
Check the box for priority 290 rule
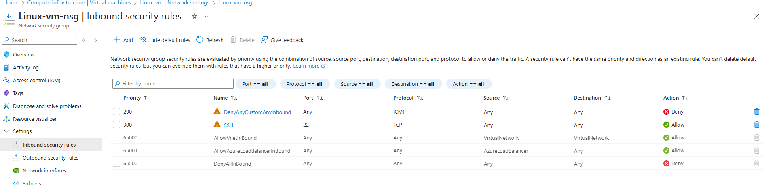(x=116, y=112)
